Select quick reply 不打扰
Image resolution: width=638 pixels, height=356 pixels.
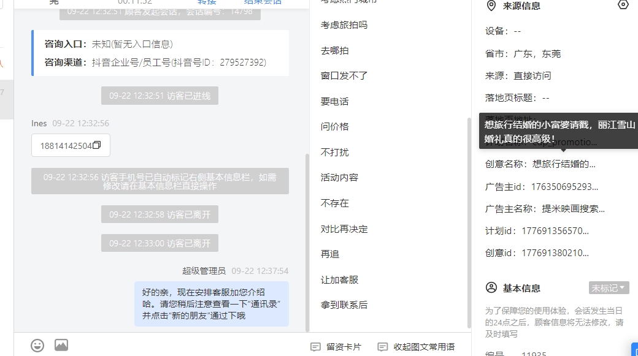[x=334, y=152]
